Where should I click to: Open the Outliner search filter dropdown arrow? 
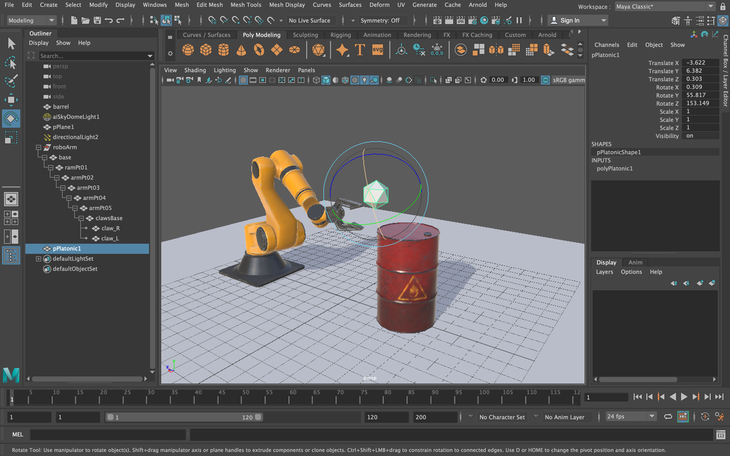click(x=150, y=56)
